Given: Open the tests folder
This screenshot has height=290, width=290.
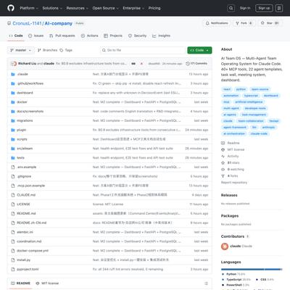Looking at the screenshot, I should (20, 158).
